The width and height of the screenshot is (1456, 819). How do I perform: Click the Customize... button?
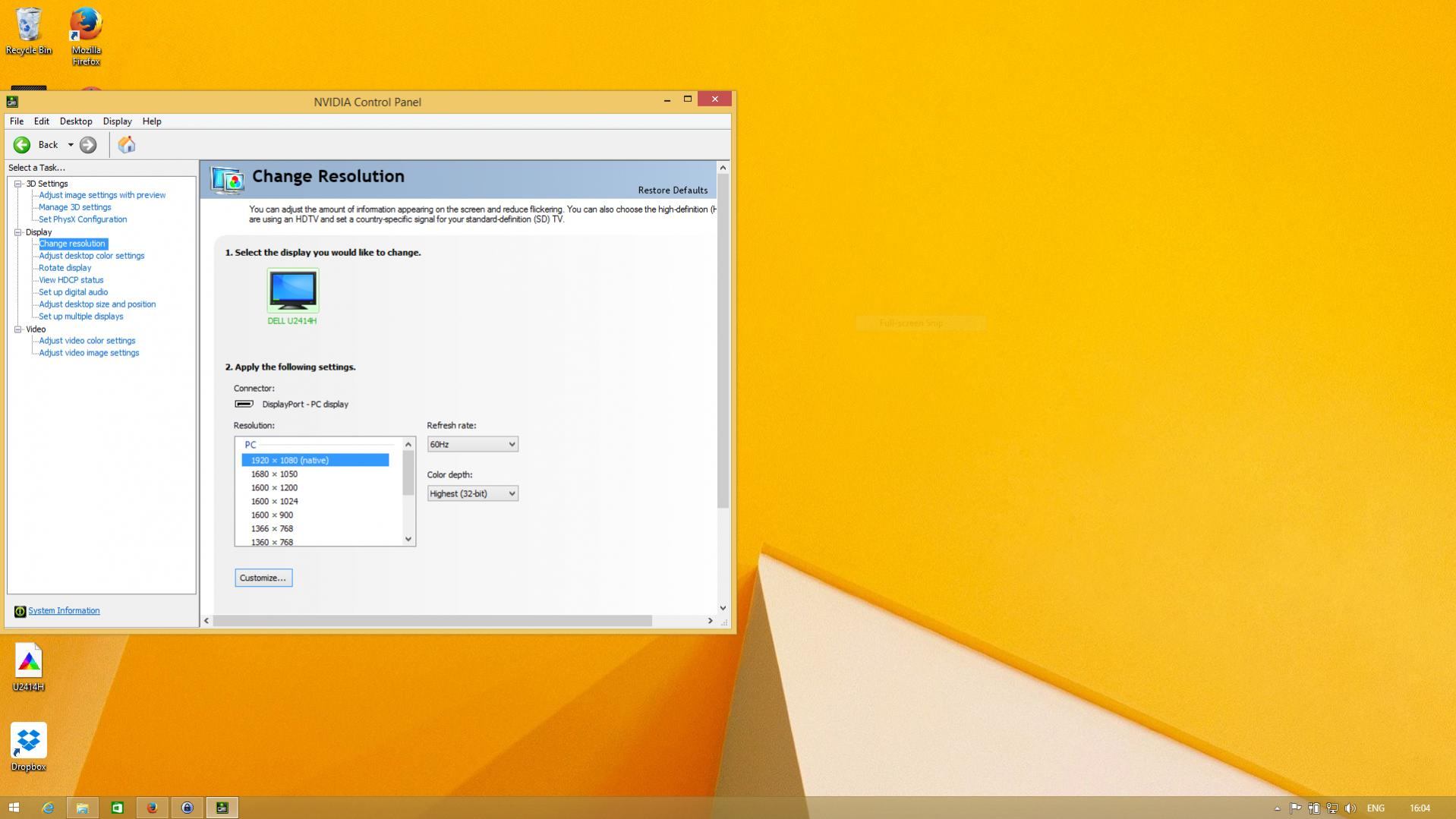coord(263,578)
